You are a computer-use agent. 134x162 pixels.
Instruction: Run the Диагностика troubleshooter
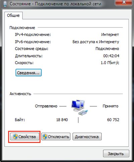coord(87,136)
